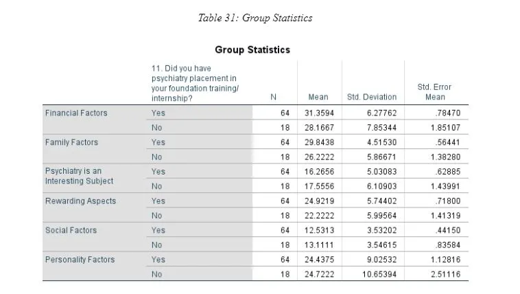Click the psychiatry placement question header
The height and width of the screenshot is (294, 520).
(x=194, y=83)
